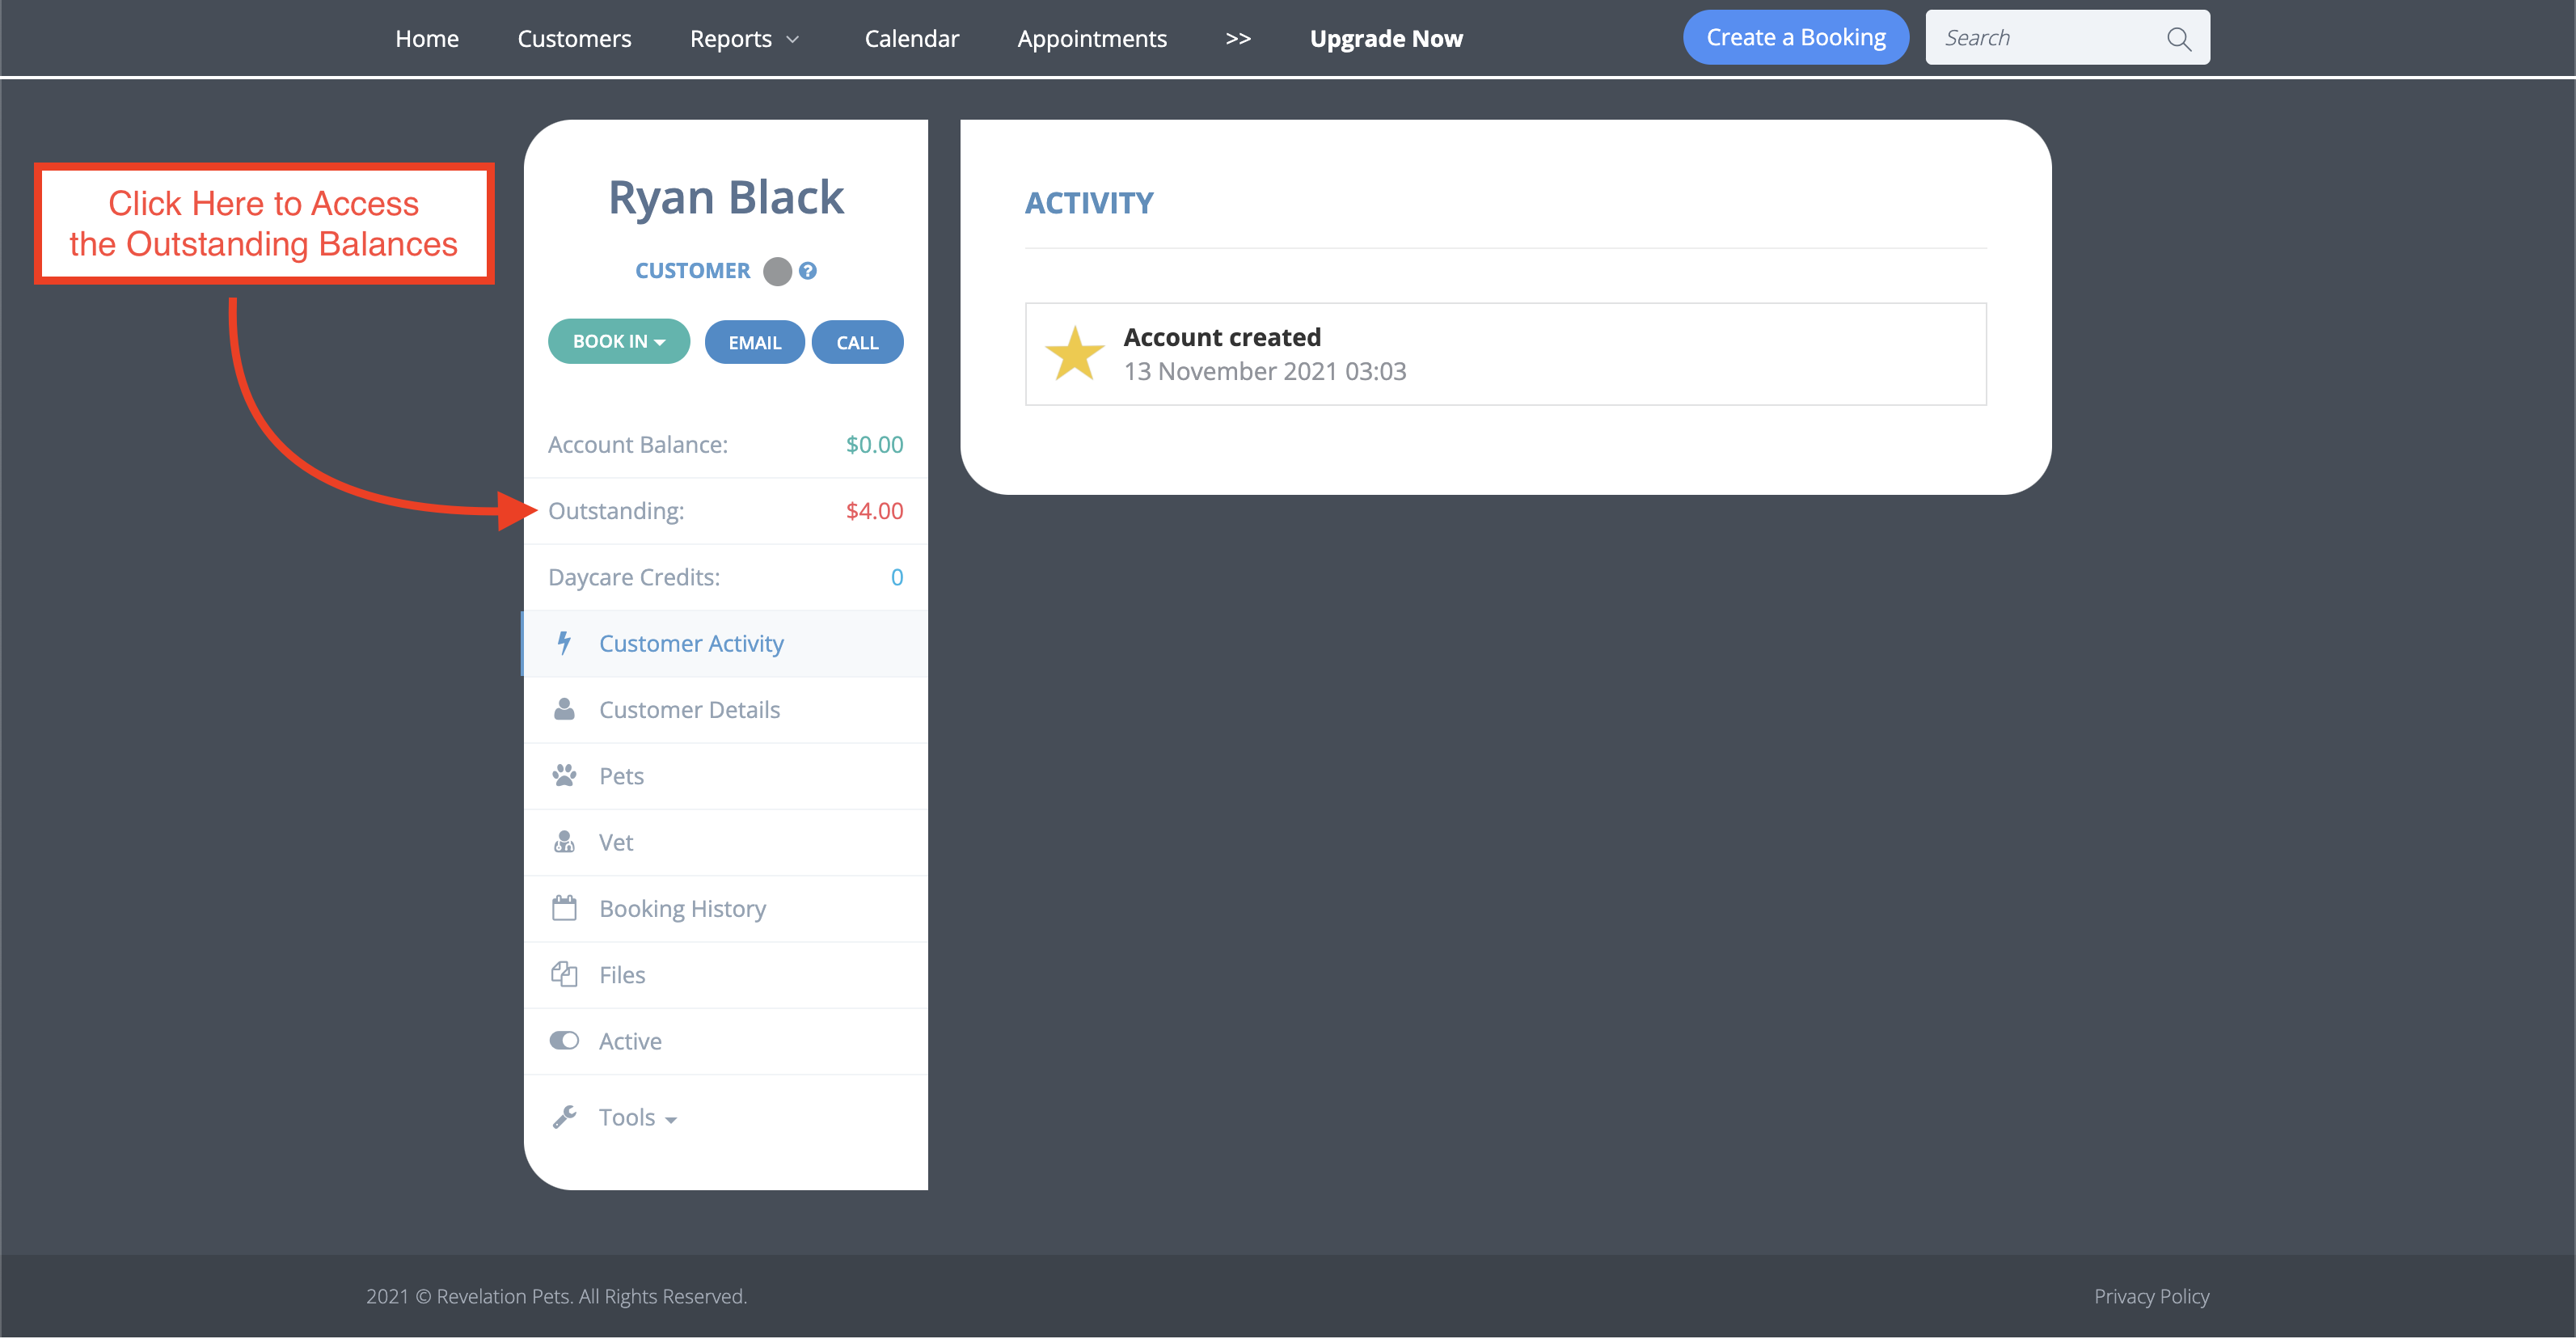Select the Customer Activity lightning icon
Image resolution: width=2576 pixels, height=1339 pixels.
566,643
